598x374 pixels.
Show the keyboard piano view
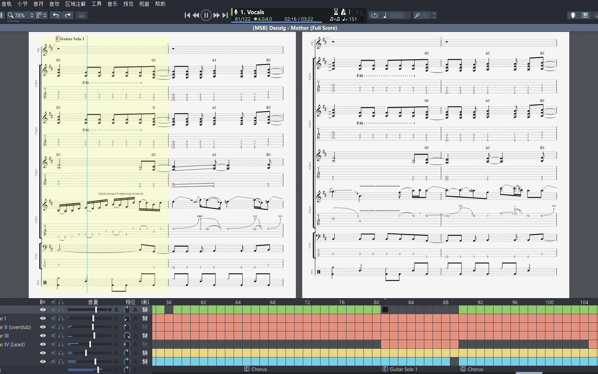click(585, 15)
